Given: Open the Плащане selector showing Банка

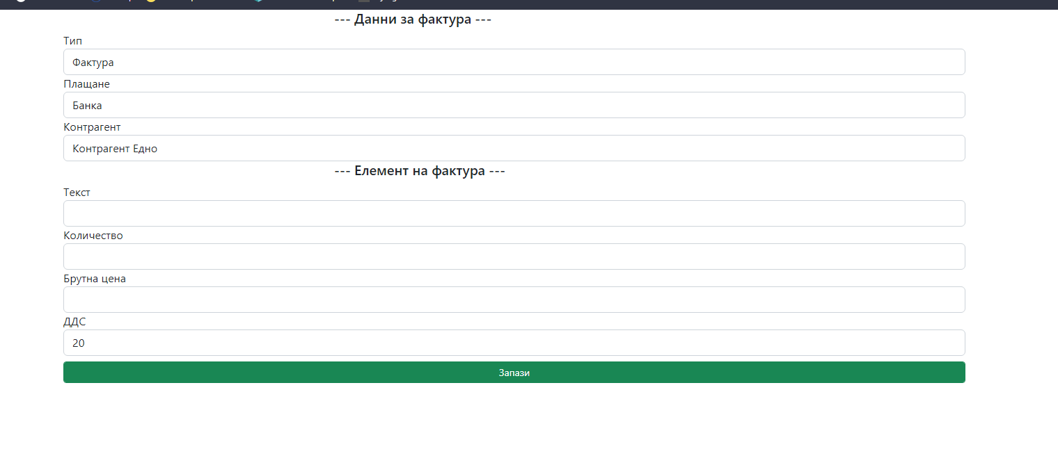Looking at the screenshot, I should [x=514, y=104].
